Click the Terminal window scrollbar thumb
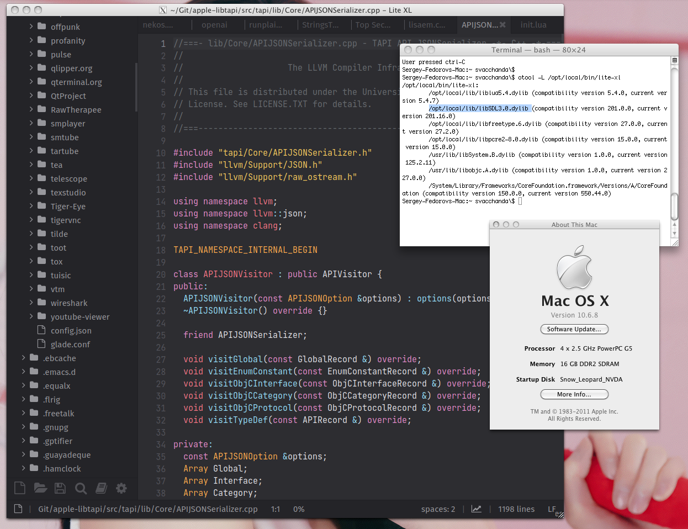The width and height of the screenshot is (688, 529). [674, 207]
